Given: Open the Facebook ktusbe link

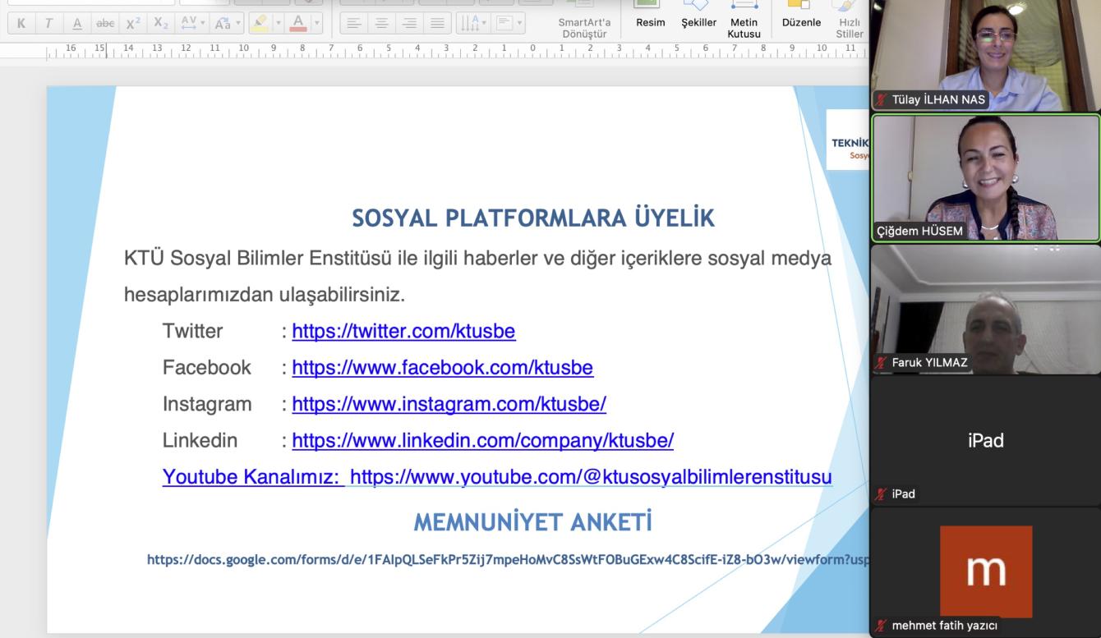Looking at the screenshot, I should (x=442, y=368).
